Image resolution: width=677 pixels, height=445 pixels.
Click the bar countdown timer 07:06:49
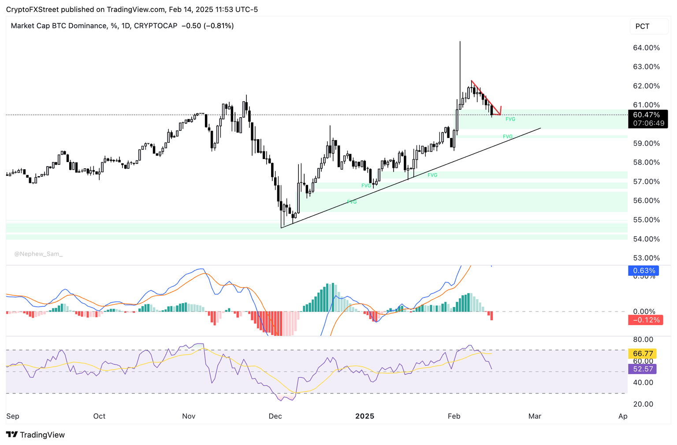pos(648,123)
